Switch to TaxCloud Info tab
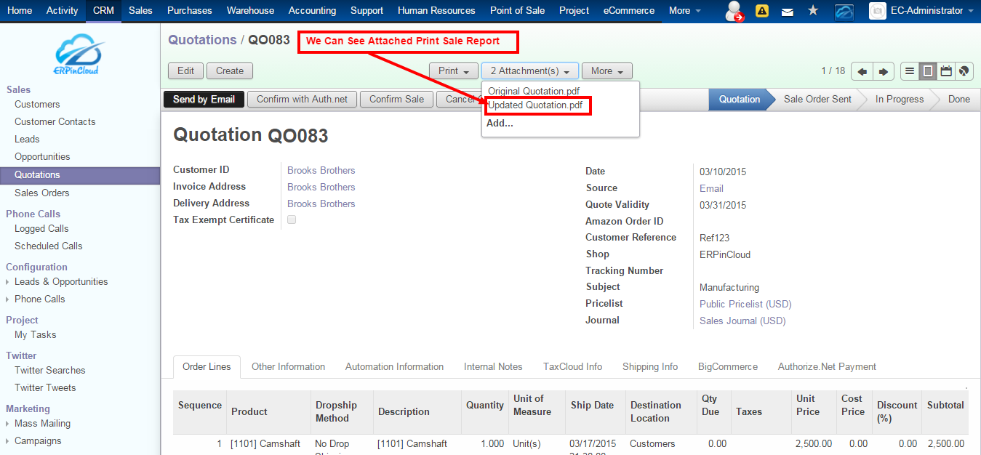Image resolution: width=981 pixels, height=455 pixels. pos(572,367)
